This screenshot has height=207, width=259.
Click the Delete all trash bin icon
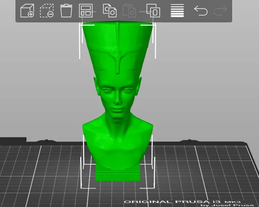pos(66,11)
